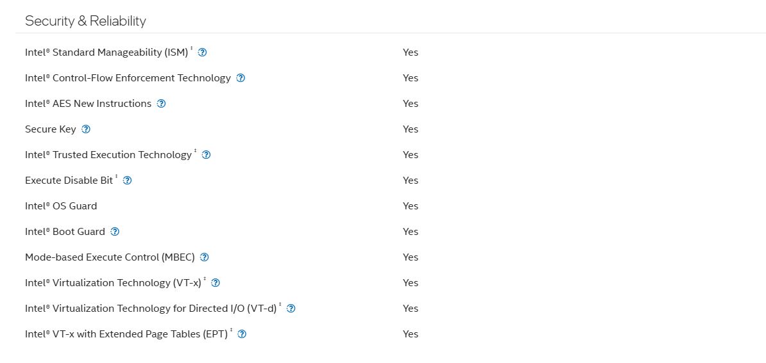
Task: Open info icon for Virtualization Technology (VT-x)
Action: 216,282
